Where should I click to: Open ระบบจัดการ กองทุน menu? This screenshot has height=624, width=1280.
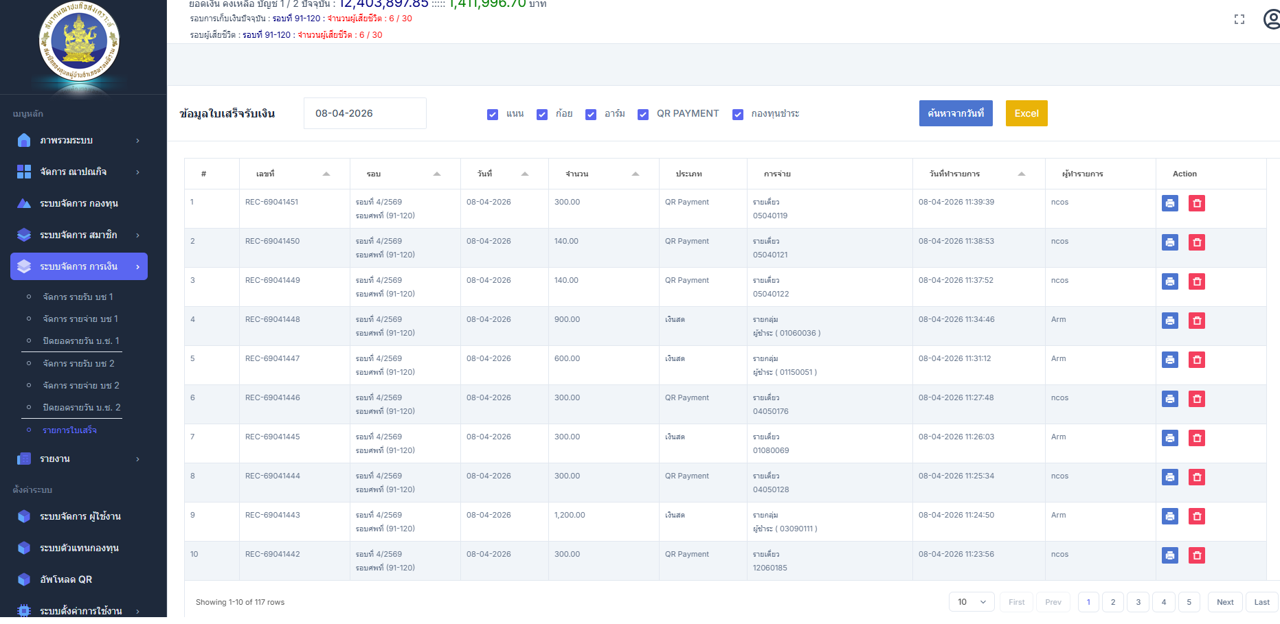coord(79,203)
